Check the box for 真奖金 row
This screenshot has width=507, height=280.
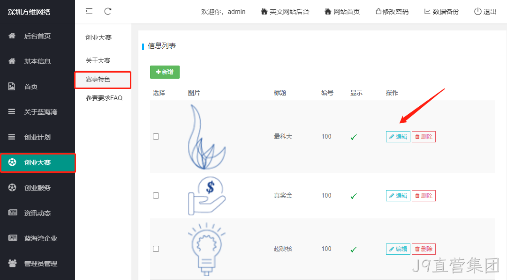(x=156, y=196)
